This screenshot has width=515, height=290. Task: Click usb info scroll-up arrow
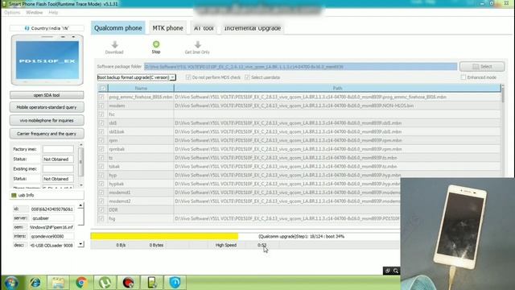[80, 205]
